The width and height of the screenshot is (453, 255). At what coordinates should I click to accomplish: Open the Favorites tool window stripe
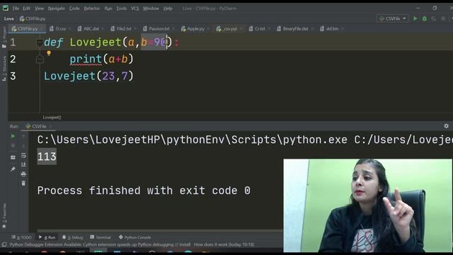(4, 215)
